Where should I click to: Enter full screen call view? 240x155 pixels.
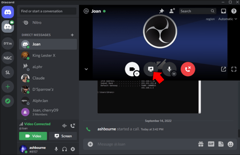(234, 69)
